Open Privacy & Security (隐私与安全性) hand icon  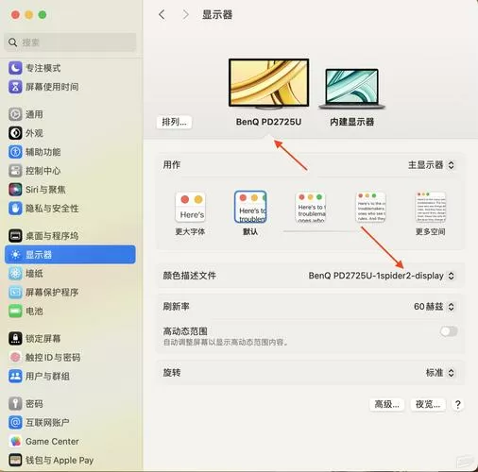coord(15,209)
